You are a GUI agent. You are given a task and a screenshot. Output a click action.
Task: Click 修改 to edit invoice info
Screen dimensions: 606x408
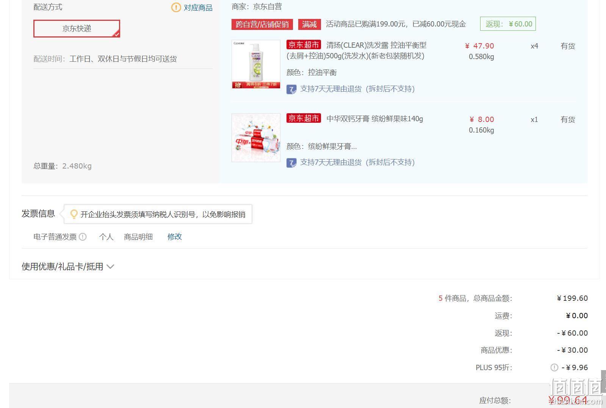(175, 236)
